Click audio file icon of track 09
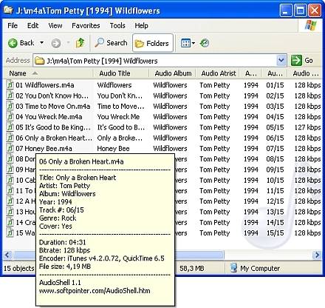The width and height of the screenshot is (325, 308). [10, 170]
